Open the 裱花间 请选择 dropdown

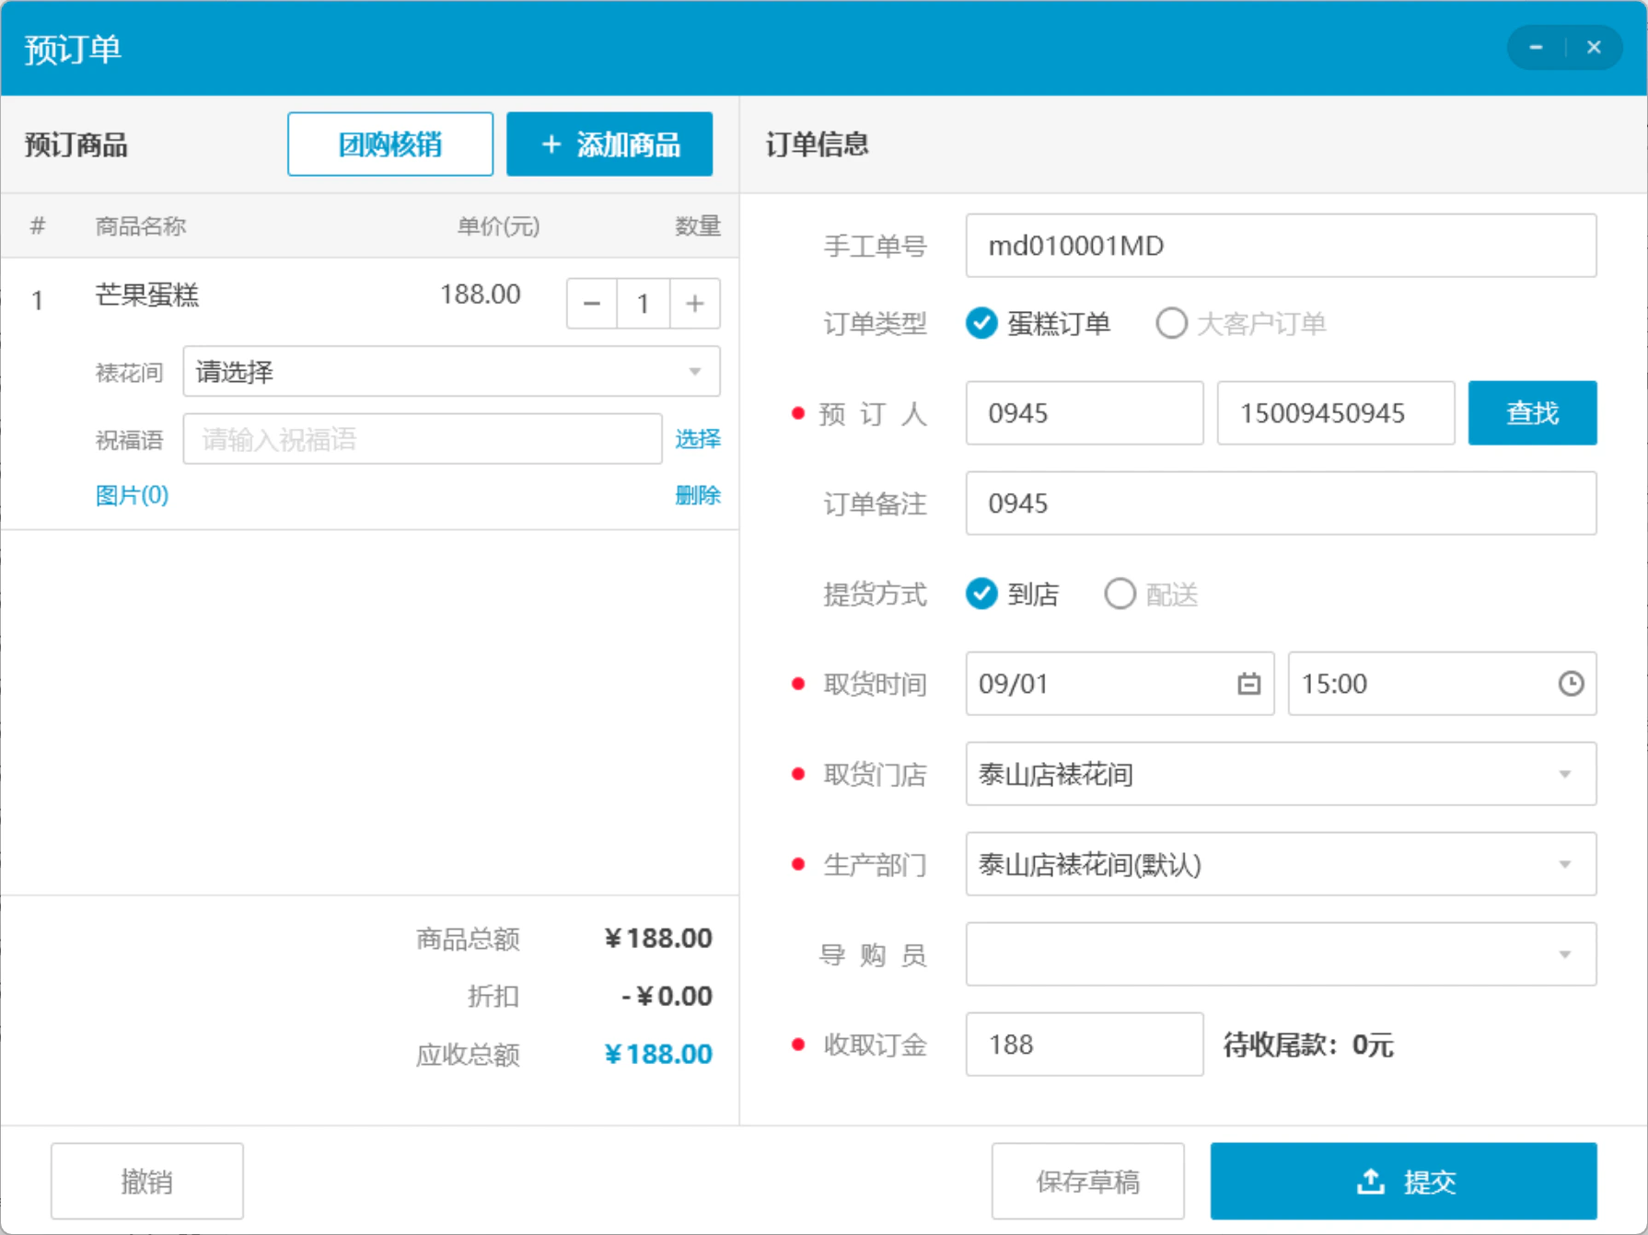pyautogui.click(x=451, y=372)
